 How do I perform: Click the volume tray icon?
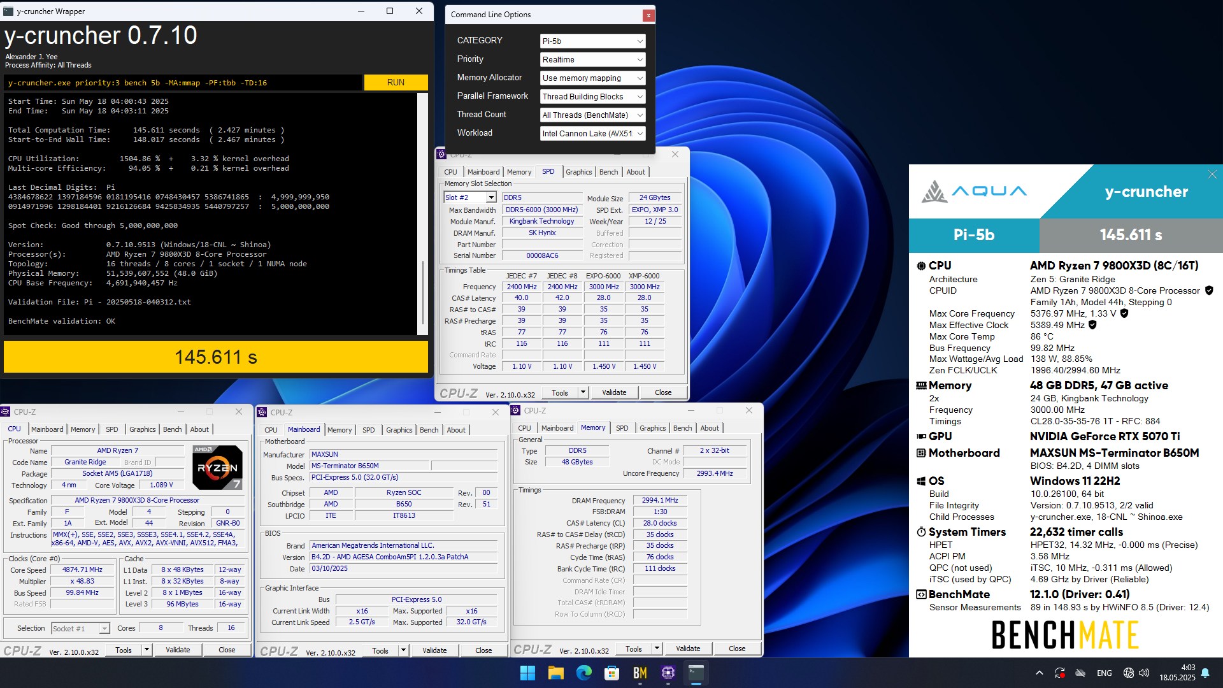(x=1144, y=673)
